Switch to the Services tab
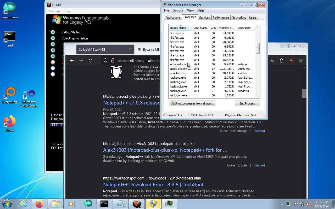The height and width of the screenshot is (209, 335). (x=204, y=18)
